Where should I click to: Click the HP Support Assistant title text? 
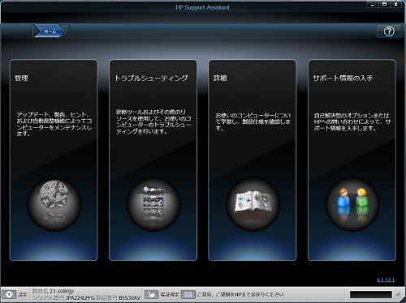(202, 7)
